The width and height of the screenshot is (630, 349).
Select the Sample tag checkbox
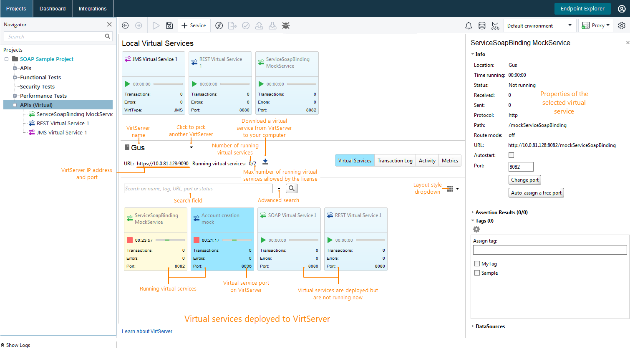point(477,273)
